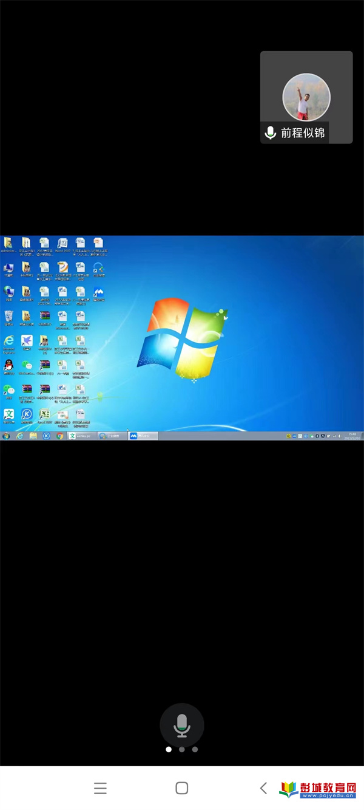Open the Word 2007 desktop shortcut
The height and width of the screenshot is (810, 364).
62,244
